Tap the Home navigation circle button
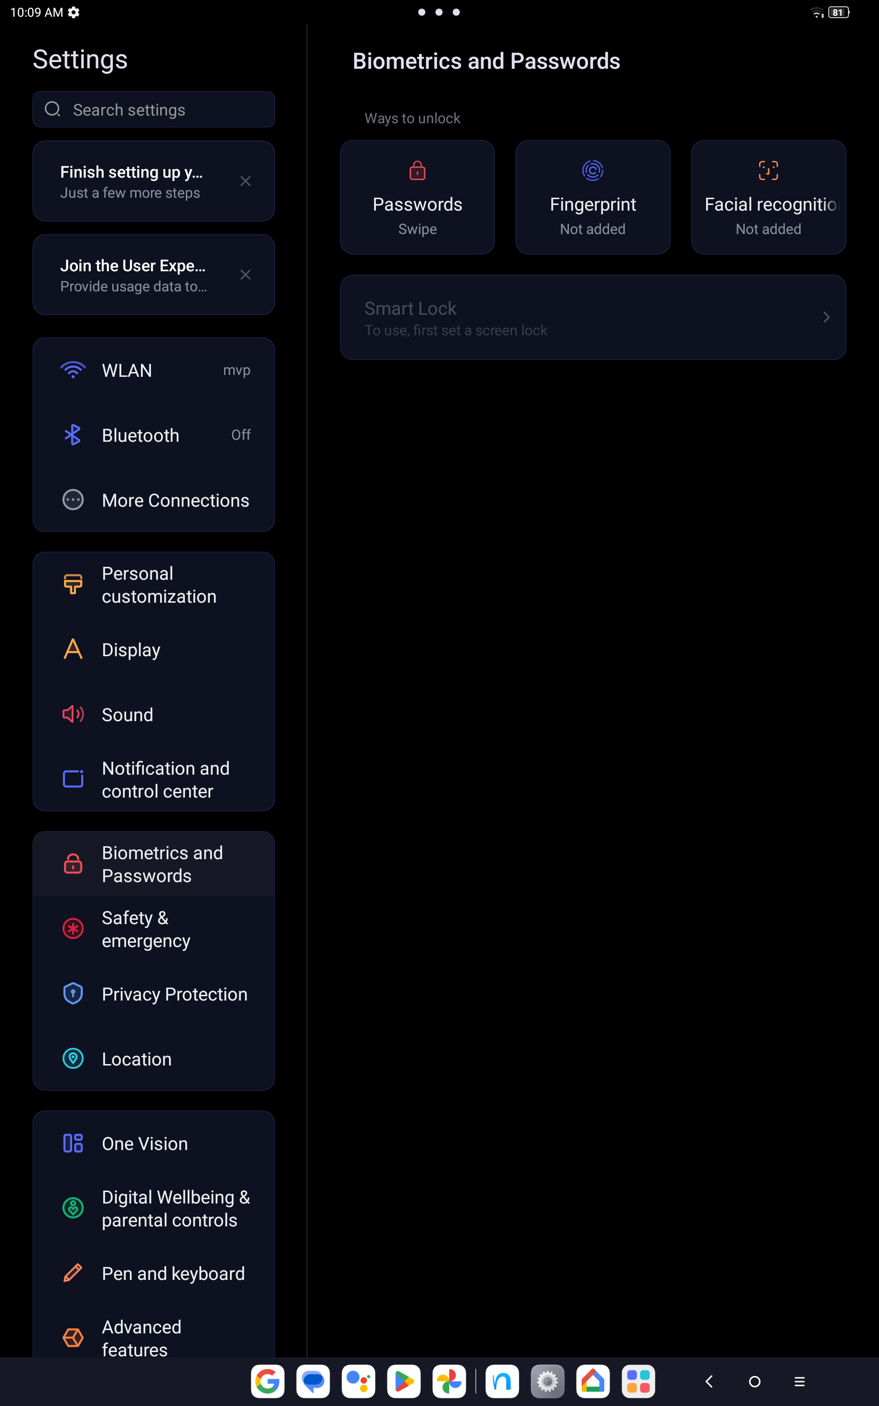879x1406 pixels. [x=754, y=1381]
